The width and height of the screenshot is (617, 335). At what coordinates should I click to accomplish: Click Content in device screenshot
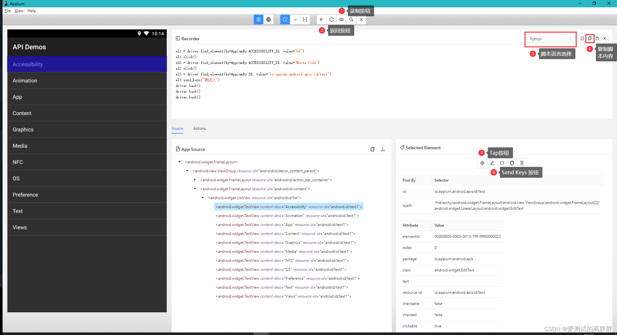(x=87, y=113)
